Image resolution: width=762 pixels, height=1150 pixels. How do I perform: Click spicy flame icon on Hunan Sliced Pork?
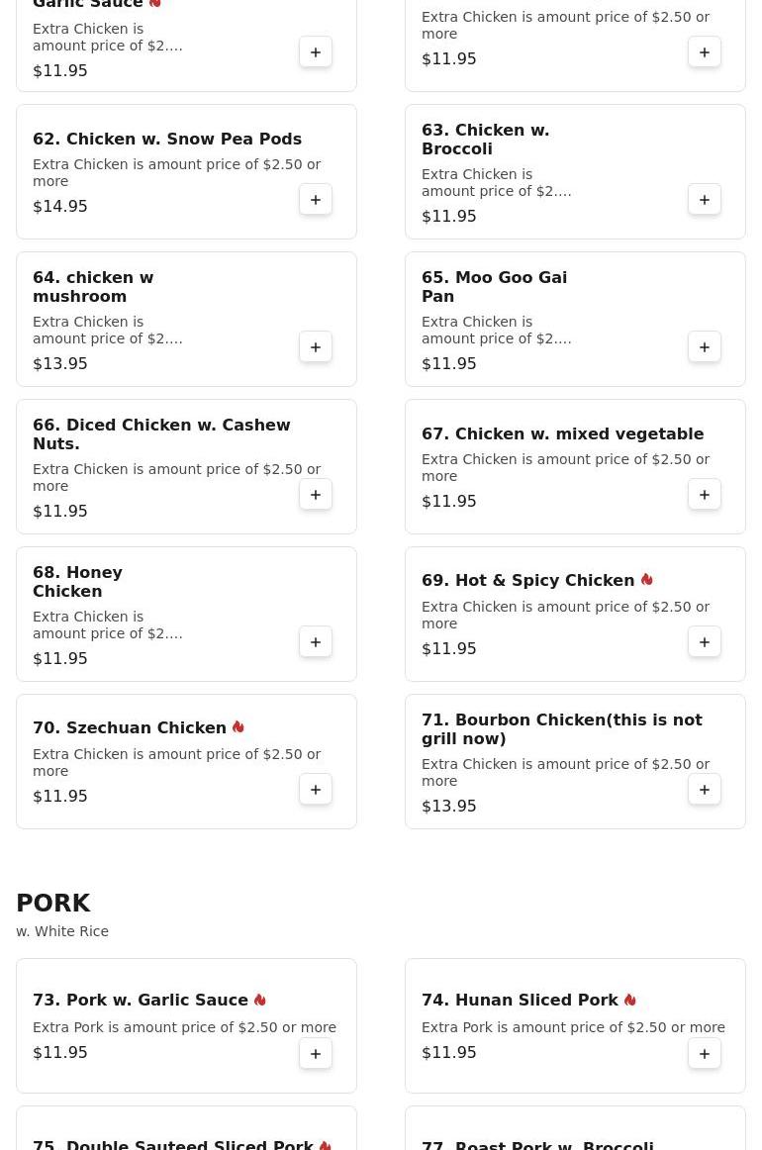pyautogui.click(x=630, y=1000)
